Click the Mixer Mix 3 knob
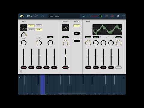The image size is (144, 108). click(103, 43)
